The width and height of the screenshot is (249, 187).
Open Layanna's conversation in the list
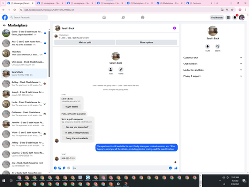click(x=24, y=154)
